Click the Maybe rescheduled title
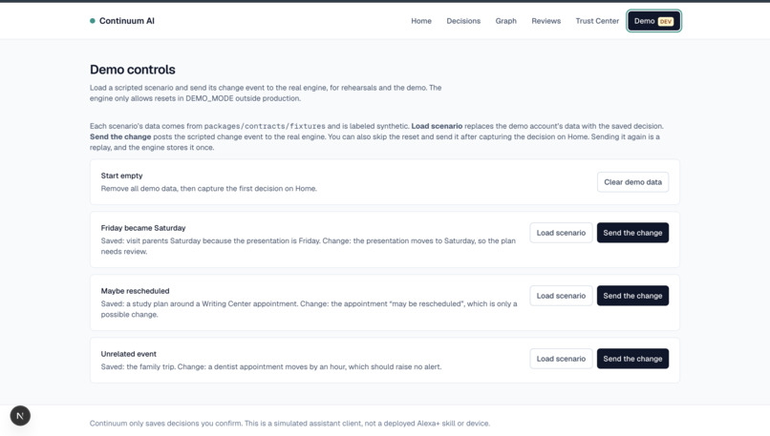This screenshot has width=770, height=436. [135, 291]
